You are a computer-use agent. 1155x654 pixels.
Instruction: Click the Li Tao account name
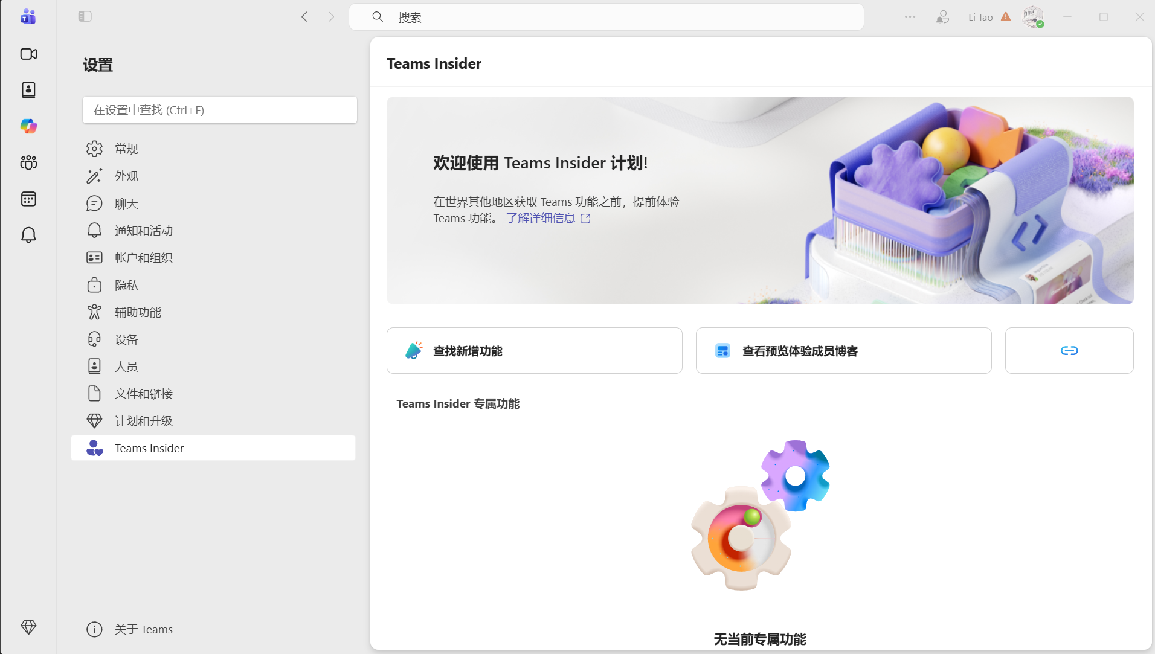click(x=980, y=18)
